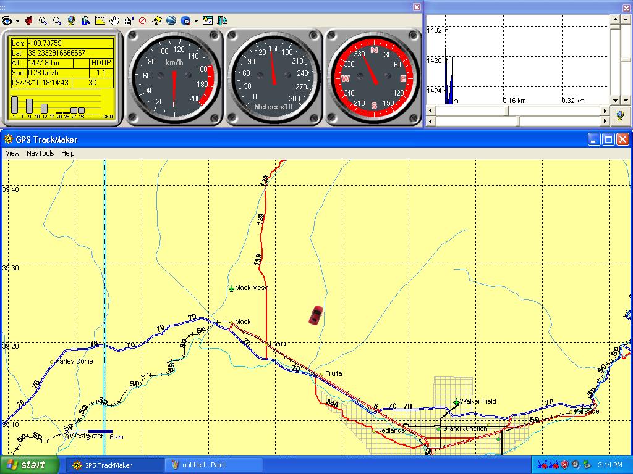
Task: Click up arrow of left vertical profile scrollbar
Action: tap(615, 19)
